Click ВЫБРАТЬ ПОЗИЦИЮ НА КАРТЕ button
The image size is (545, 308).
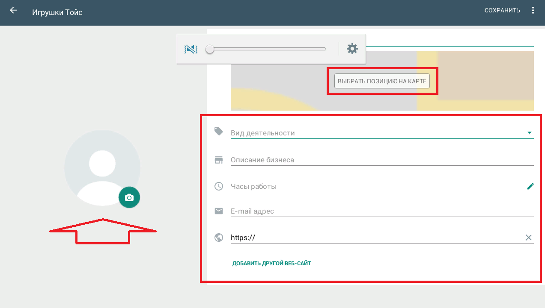click(x=382, y=81)
